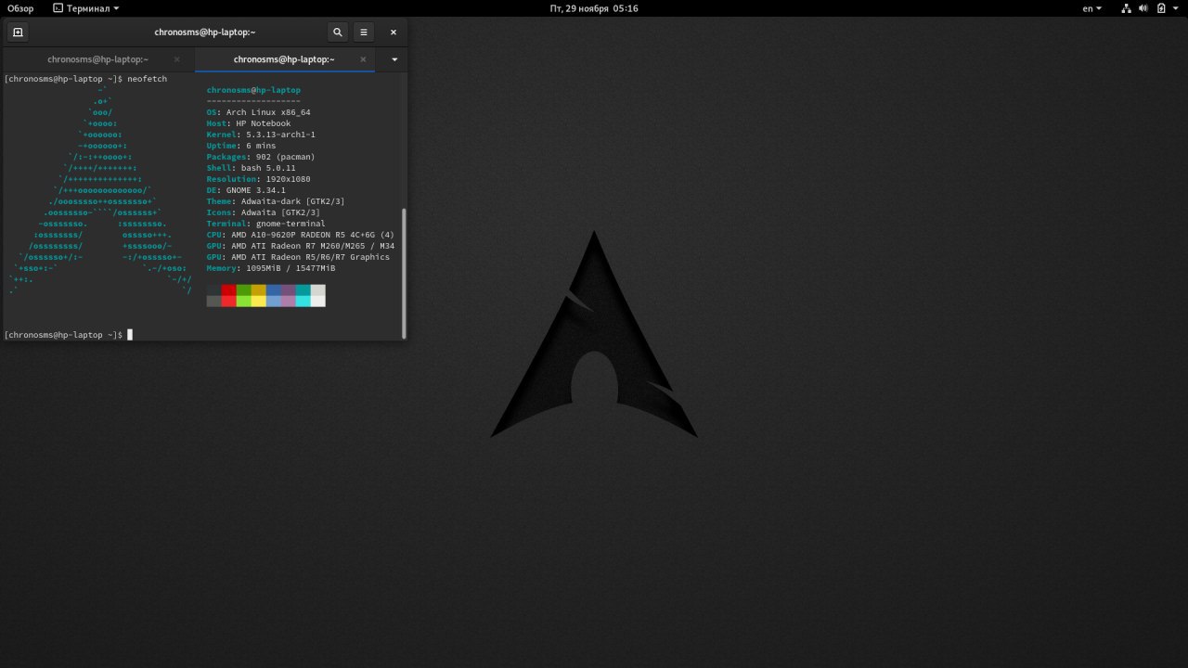Click the CPU: AMD A10-9620P line
This screenshot has width=1188, height=668.
click(x=301, y=235)
